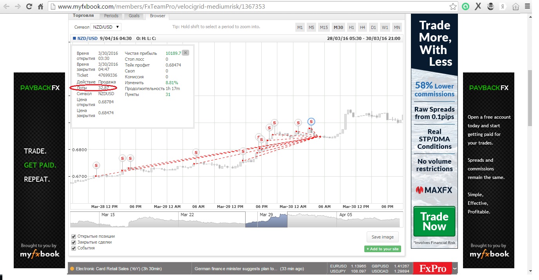Open the green circle extension icon
This screenshot has height=280, width=539.
point(465,7)
